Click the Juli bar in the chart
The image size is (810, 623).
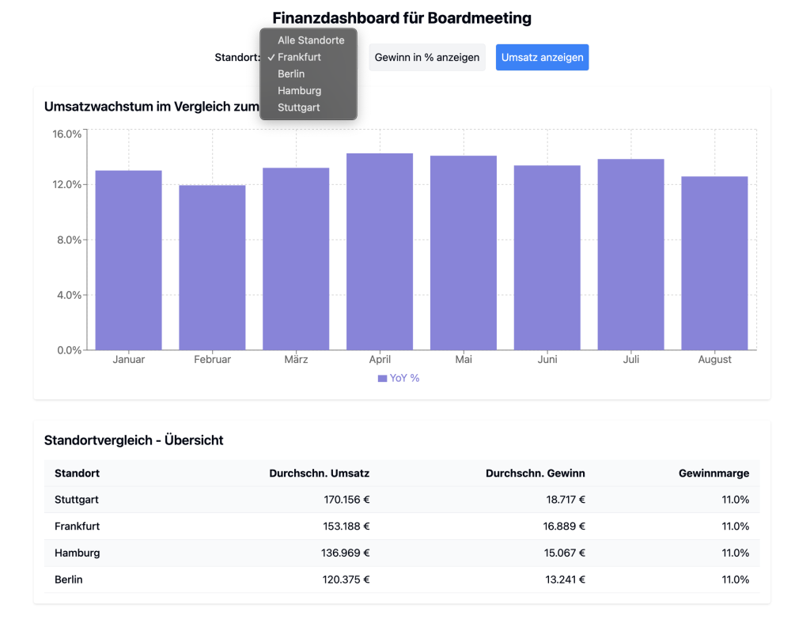[x=630, y=255]
